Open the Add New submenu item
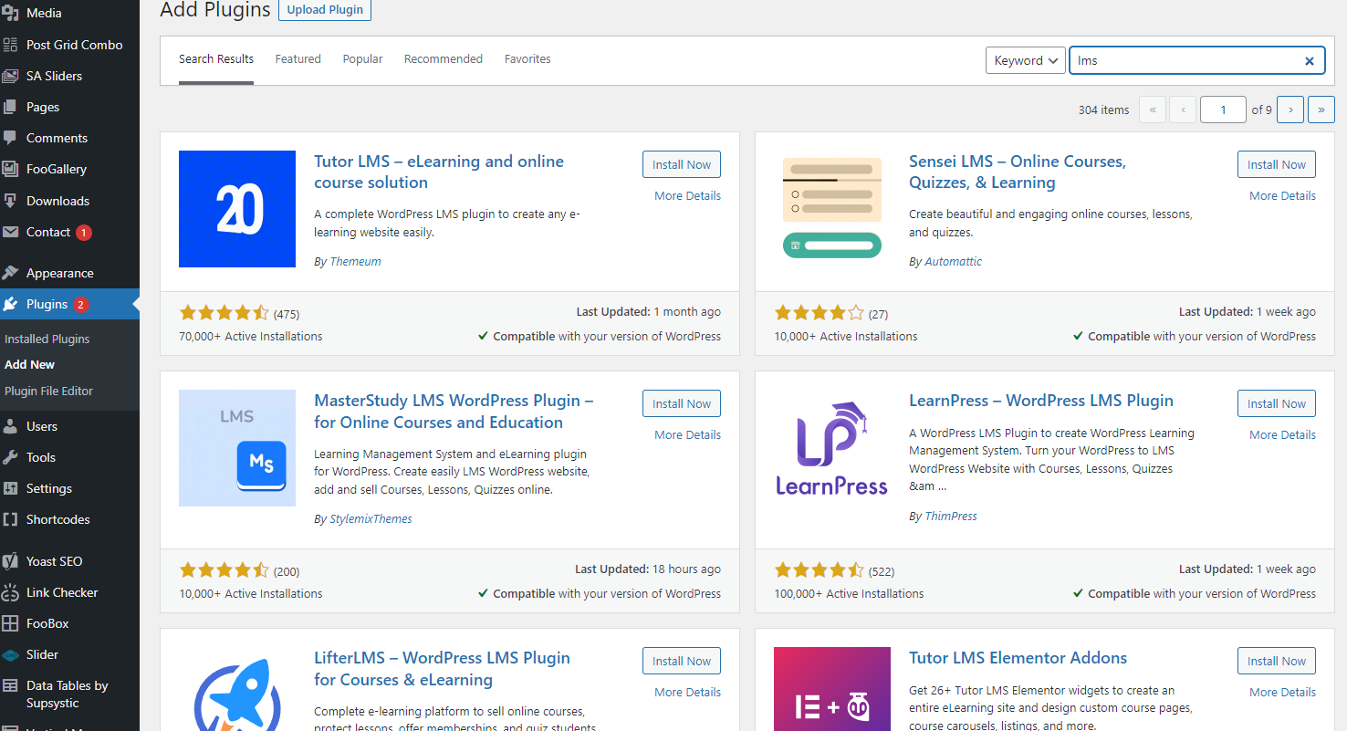 [30, 364]
